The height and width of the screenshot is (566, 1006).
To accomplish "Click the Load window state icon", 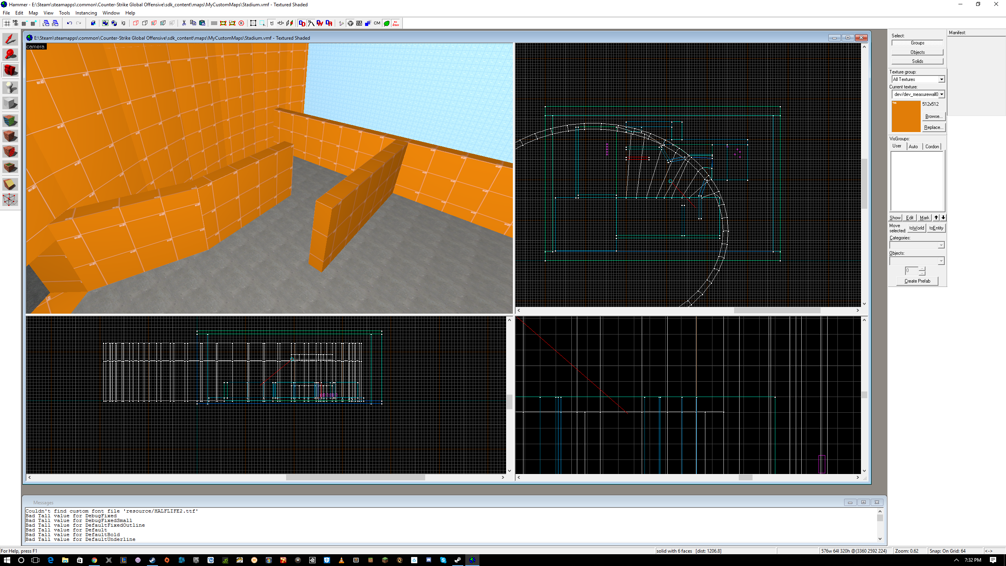I will [x=46, y=23].
